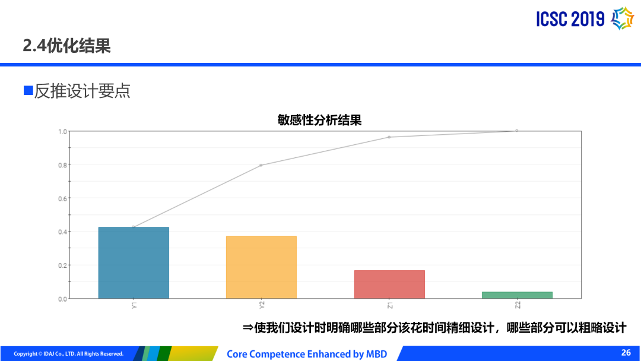Click the Y1 x-axis label

(134, 305)
